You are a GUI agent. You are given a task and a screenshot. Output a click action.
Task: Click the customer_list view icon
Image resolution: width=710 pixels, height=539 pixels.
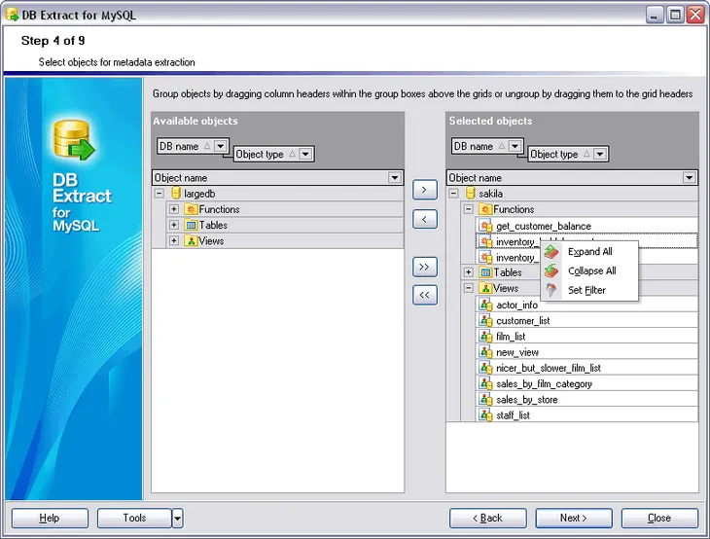pyautogui.click(x=486, y=321)
